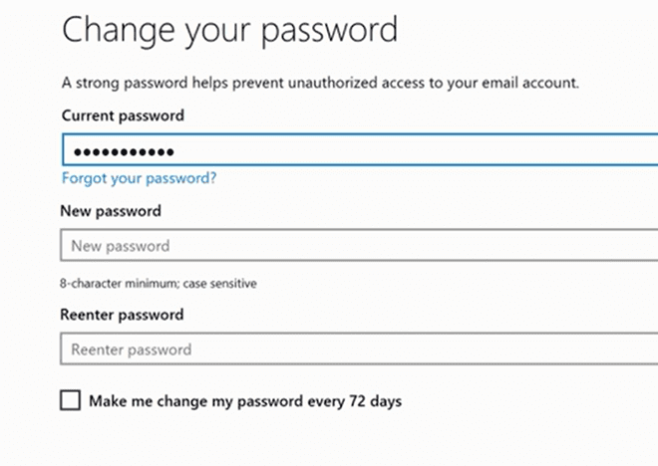Screen dimensions: 658x466
Task: Enable the change password every 72 days checkbox
Action: pyautogui.click(x=70, y=400)
